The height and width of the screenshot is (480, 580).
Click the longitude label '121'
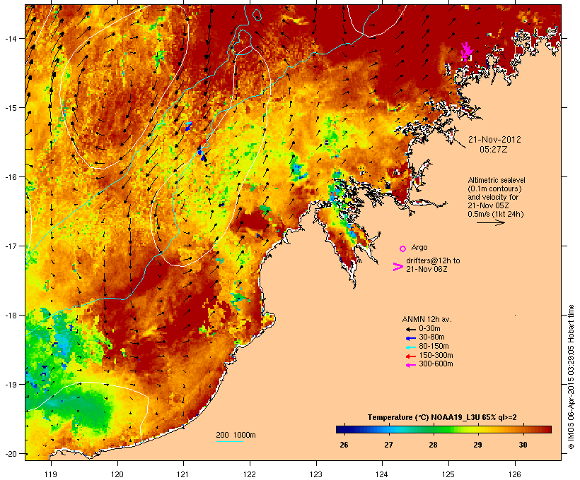coord(183,474)
